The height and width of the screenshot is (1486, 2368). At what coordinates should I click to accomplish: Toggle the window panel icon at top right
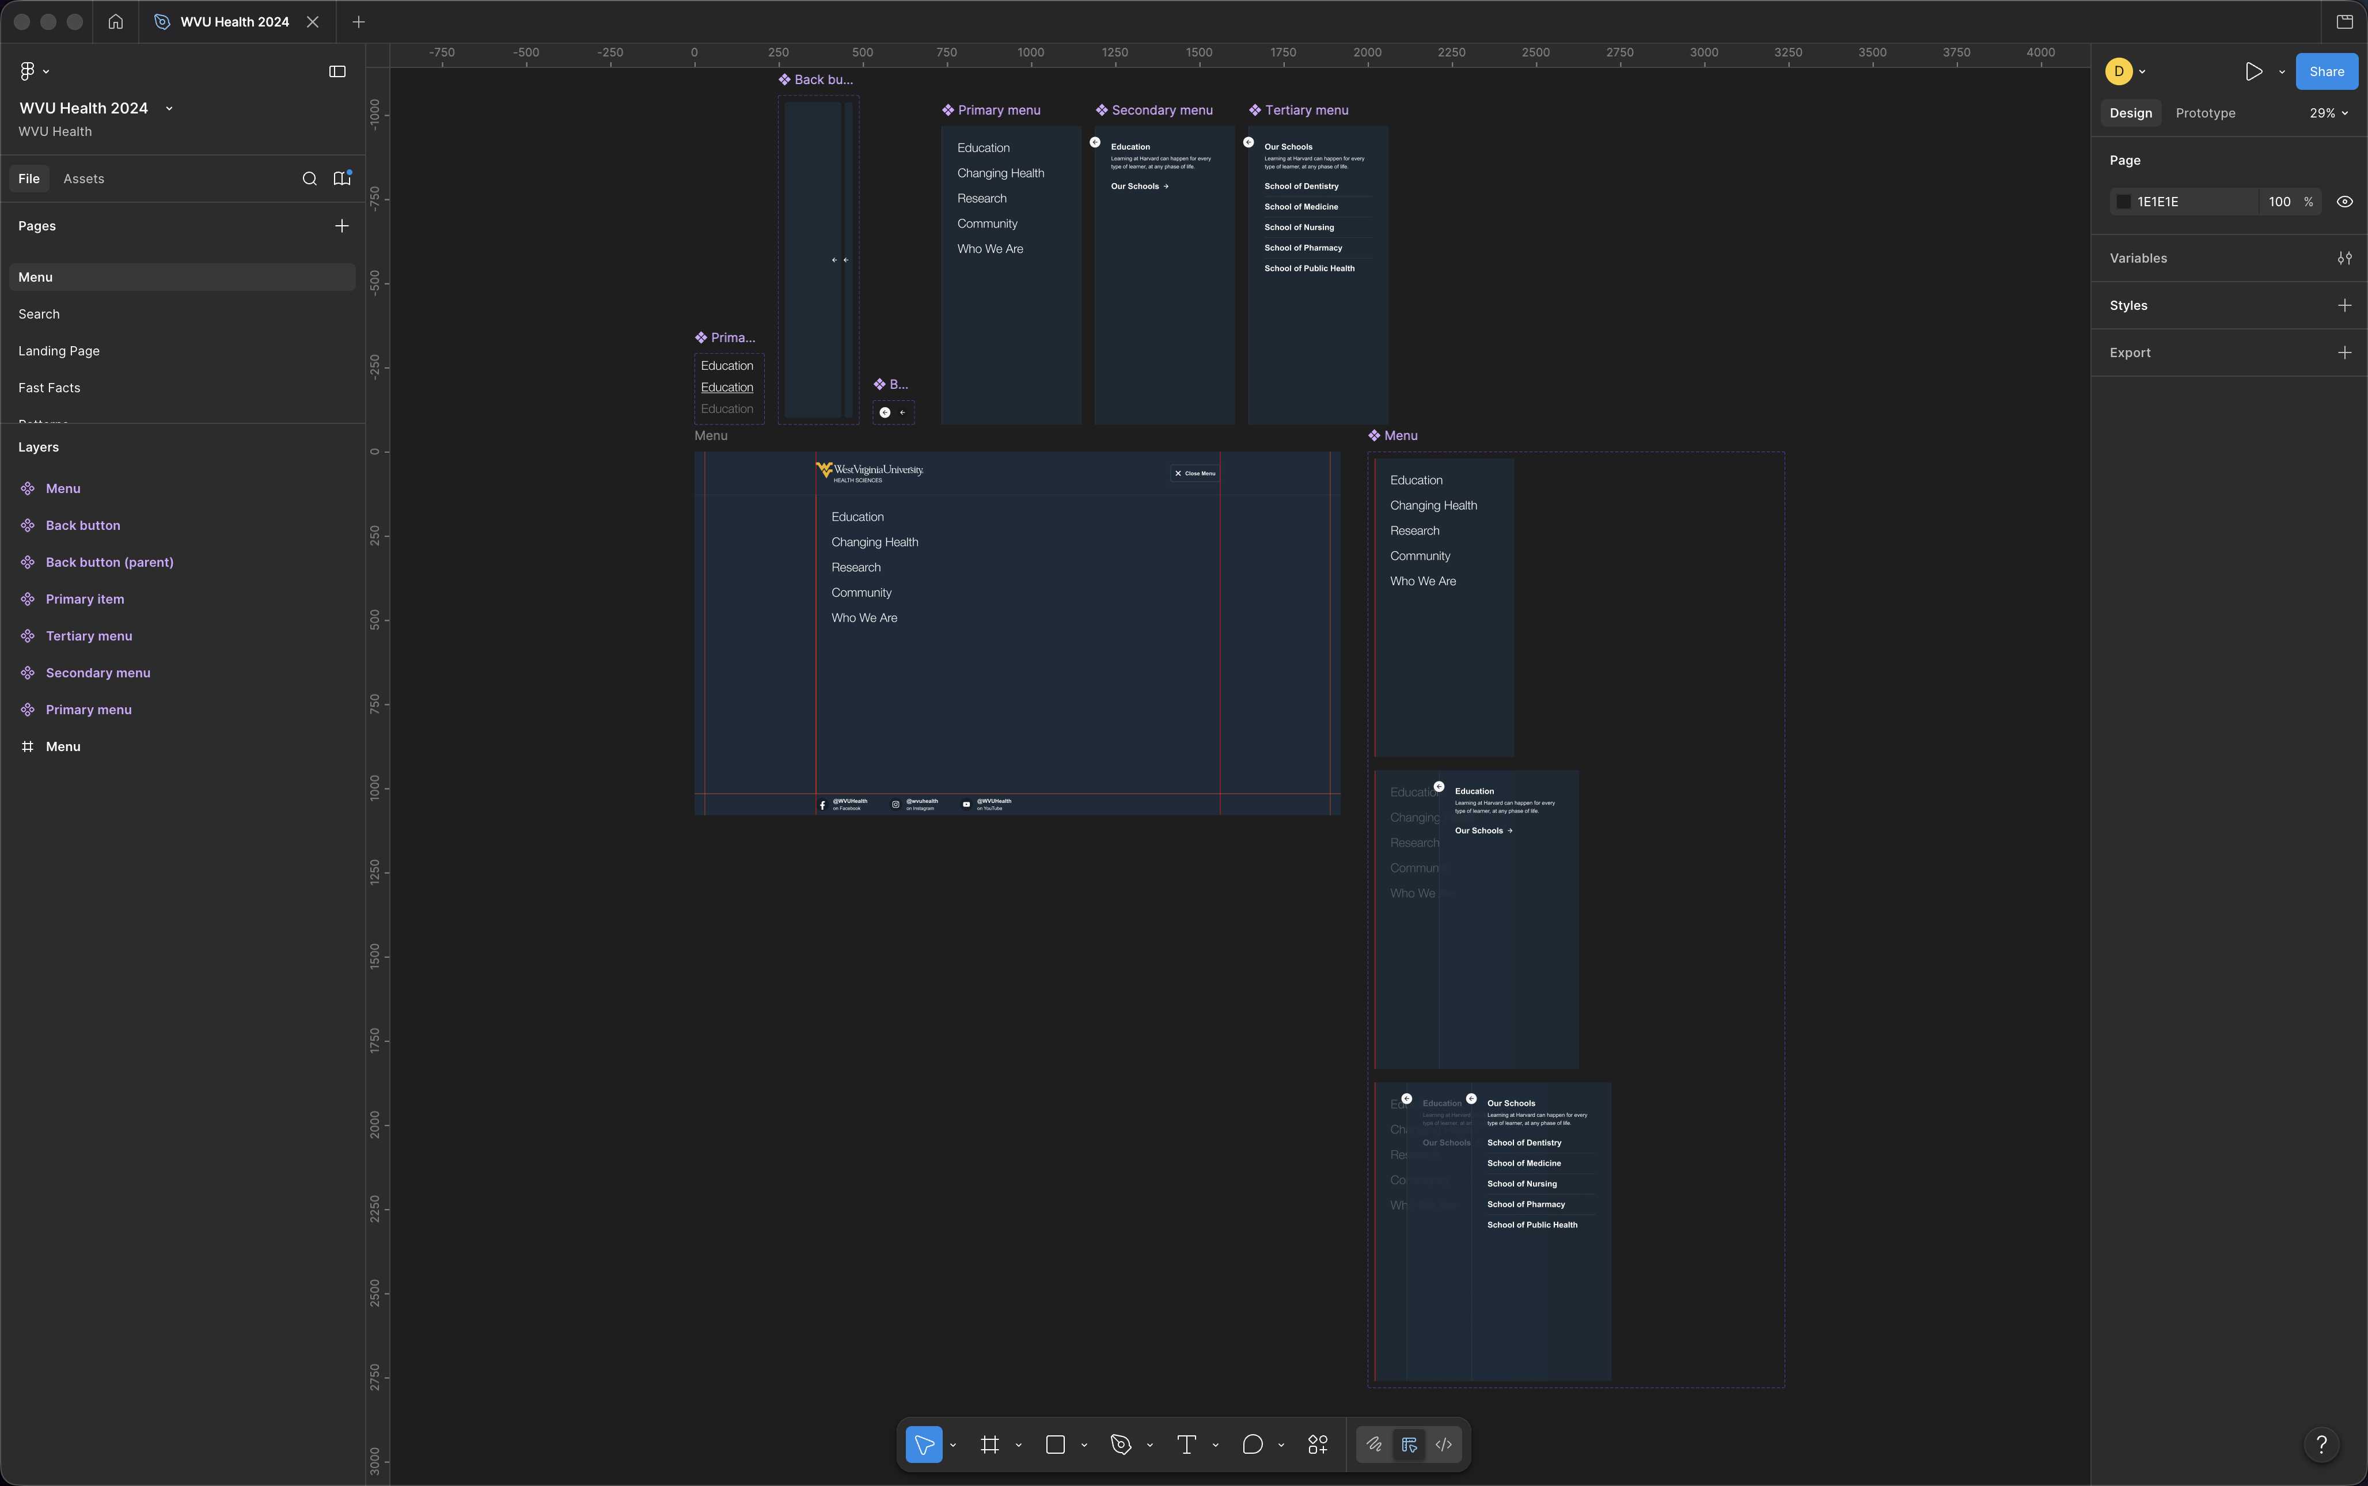(x=2344, y=22)
